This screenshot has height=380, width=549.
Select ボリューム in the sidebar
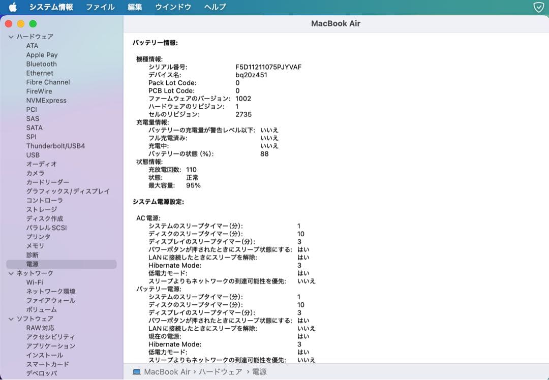41,310
